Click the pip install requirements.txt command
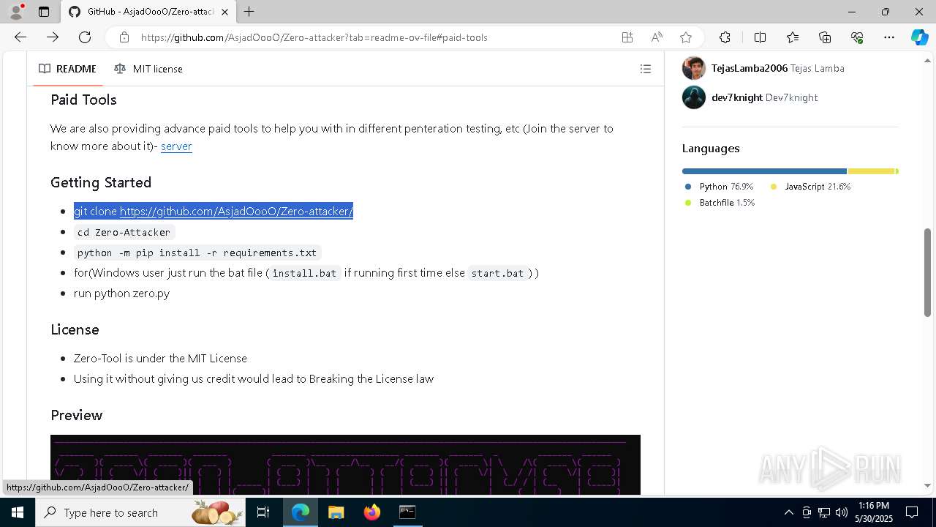 pyautogui.click(x=197, y=253)
